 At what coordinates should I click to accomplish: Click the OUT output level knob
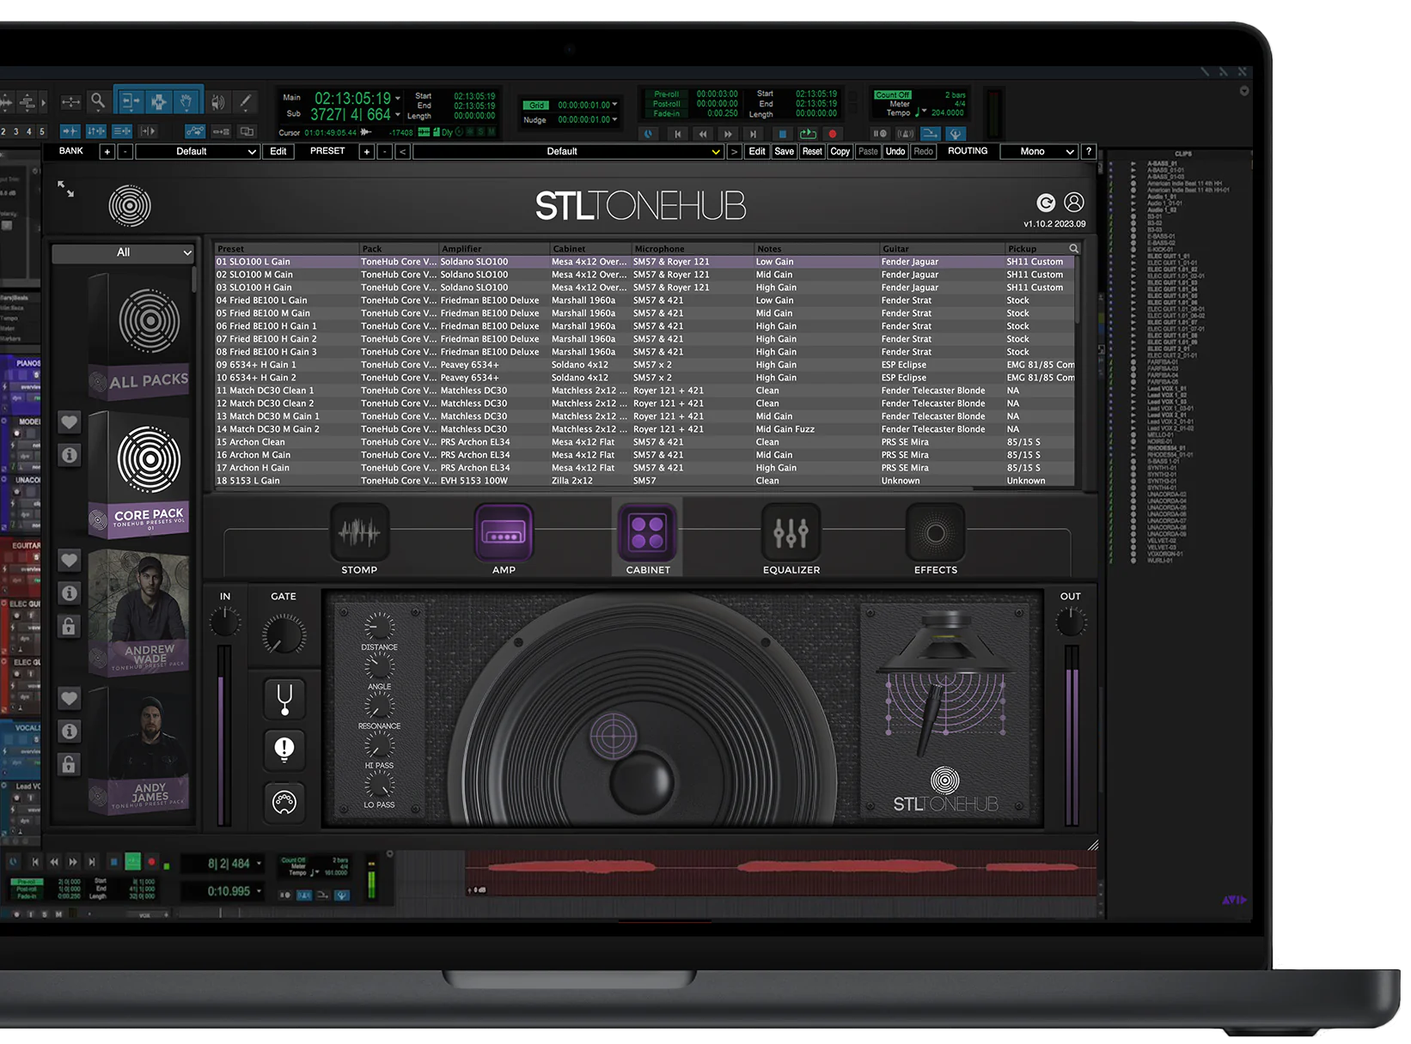pyautogui.click(x=1071, y=620)
